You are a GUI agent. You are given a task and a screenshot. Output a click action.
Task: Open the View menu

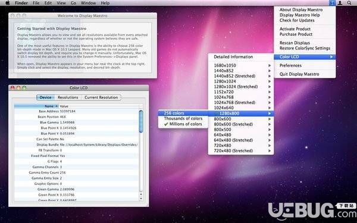tap(61, 3)
